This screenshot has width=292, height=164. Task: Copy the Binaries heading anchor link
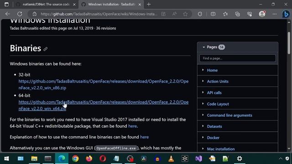(x=45, y=49)
